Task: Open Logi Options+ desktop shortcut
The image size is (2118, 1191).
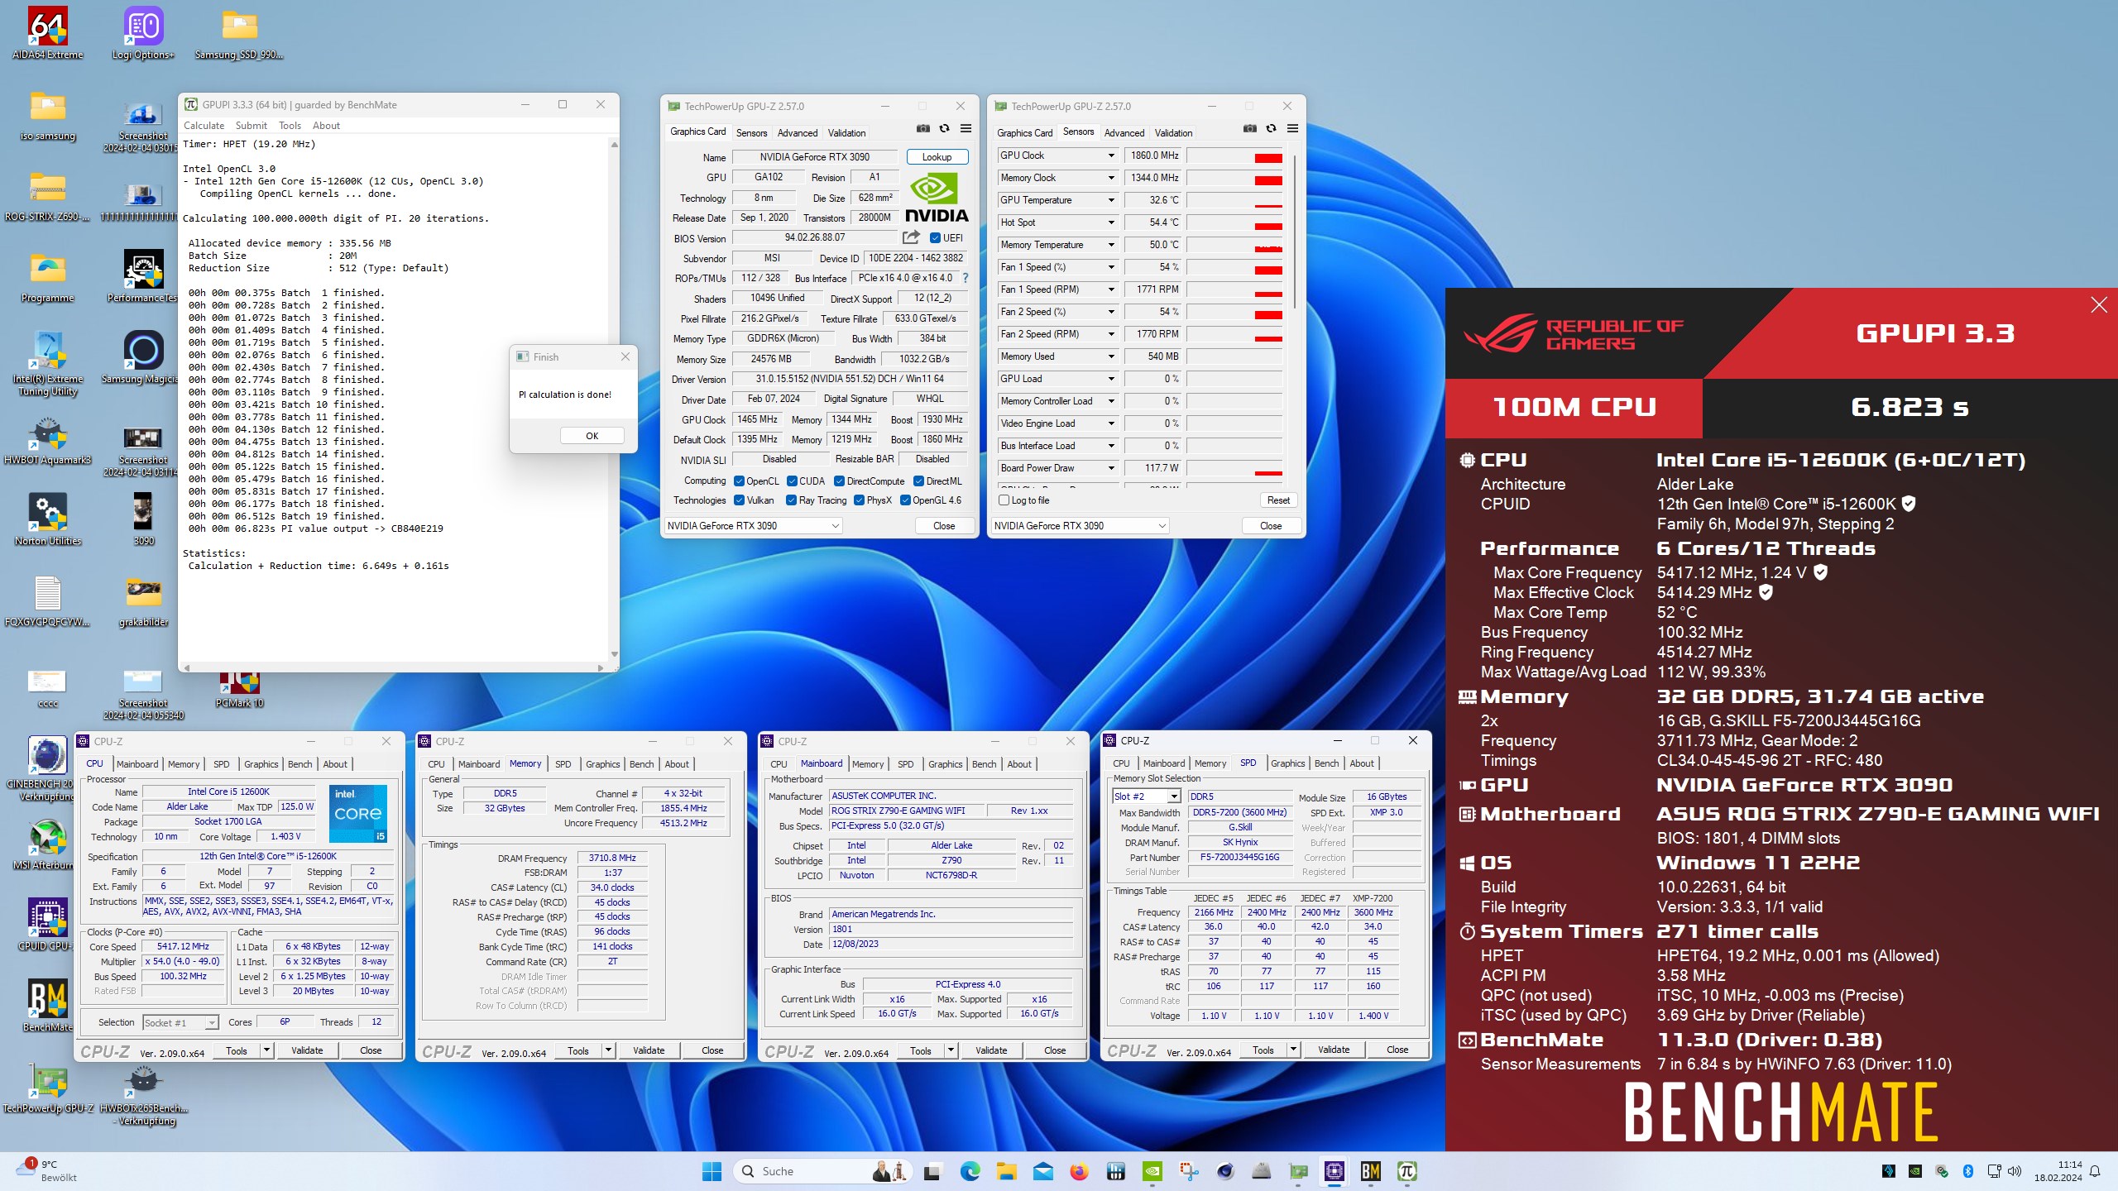Action: click(x=143, y=33)
